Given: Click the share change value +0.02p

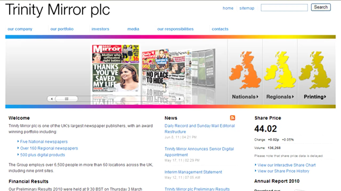Looking at the screenshot, I should 273,140.
